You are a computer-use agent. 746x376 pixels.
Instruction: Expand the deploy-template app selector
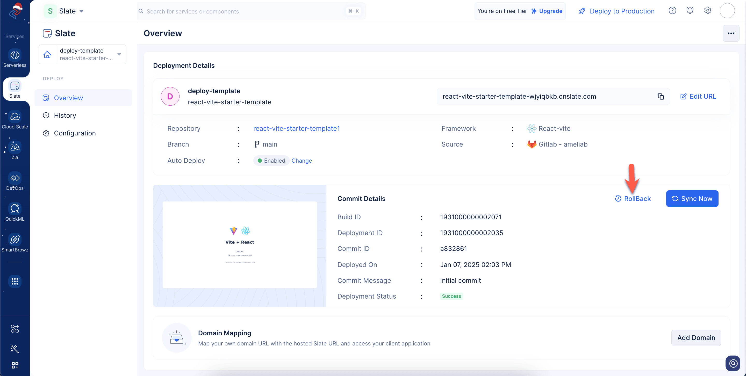83,54
